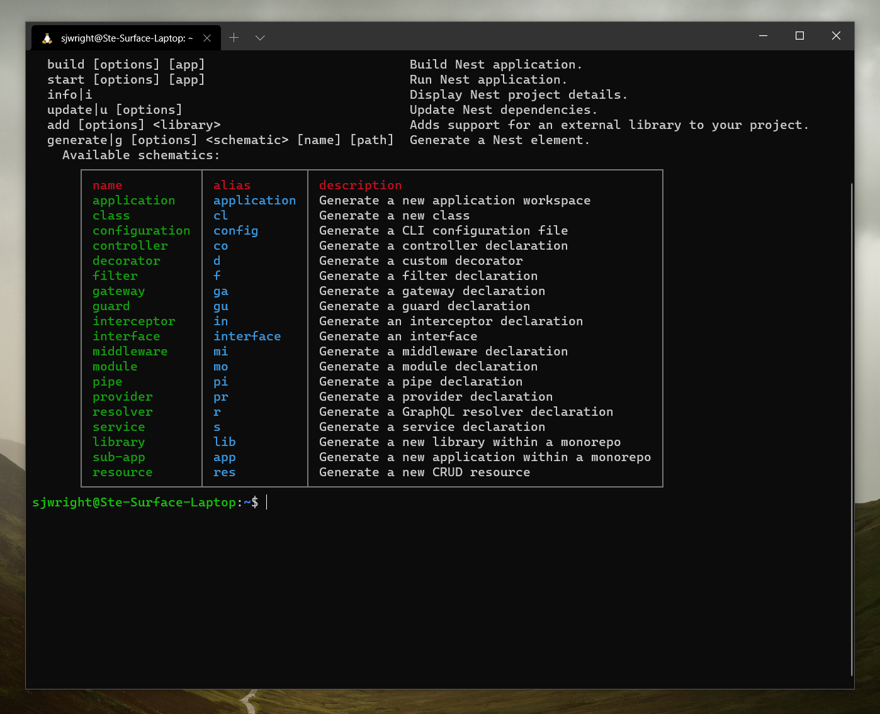Click the 'config' alias
The width and height of the screenshot is (880, 714).
tap(235, 231)
